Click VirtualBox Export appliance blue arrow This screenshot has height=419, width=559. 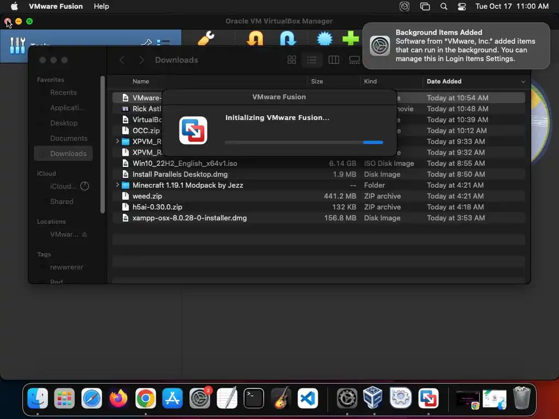click(288, 38)
